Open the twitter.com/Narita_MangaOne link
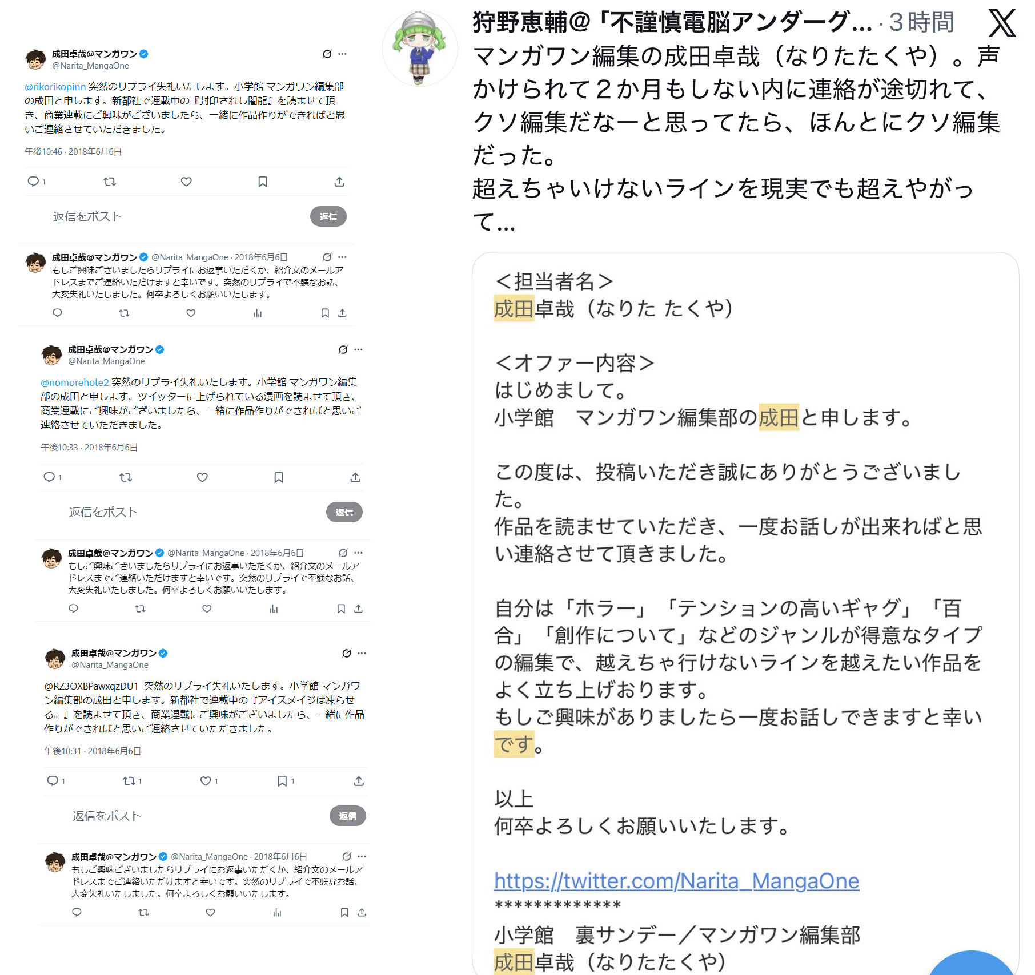 (676, 881)
